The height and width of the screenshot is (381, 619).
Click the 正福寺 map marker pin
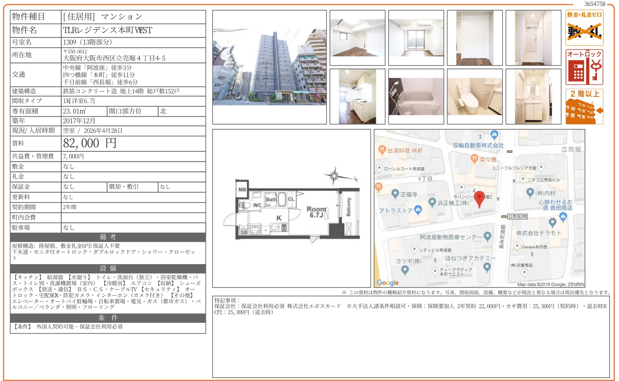click(395, 194)
